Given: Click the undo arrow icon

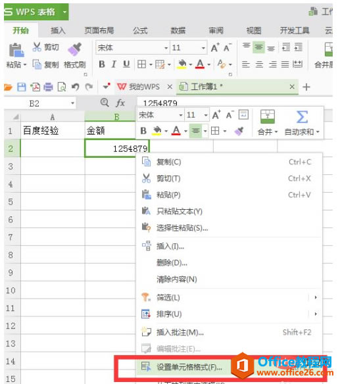Looking at the screenshot, I should click(76, 87).
